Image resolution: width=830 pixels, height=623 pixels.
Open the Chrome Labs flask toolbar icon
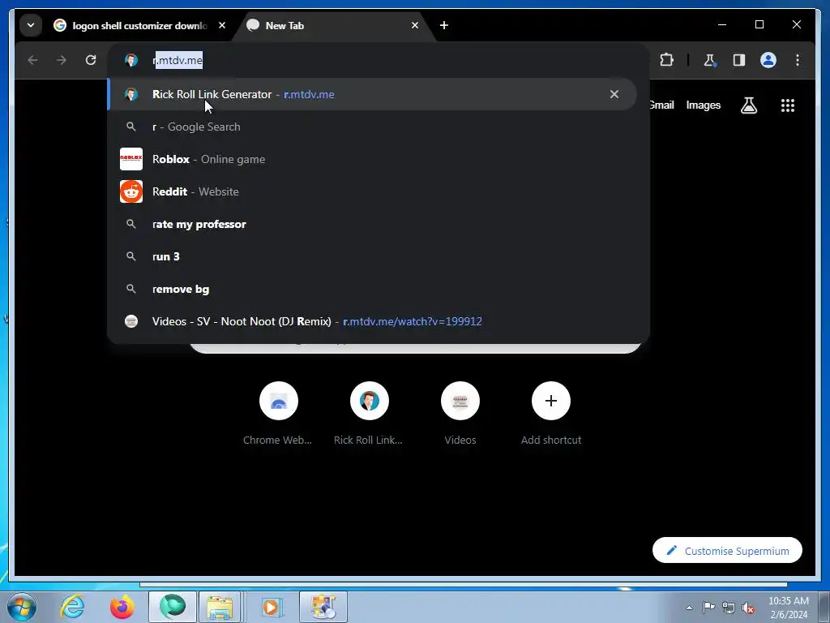(x=710, y=60)
